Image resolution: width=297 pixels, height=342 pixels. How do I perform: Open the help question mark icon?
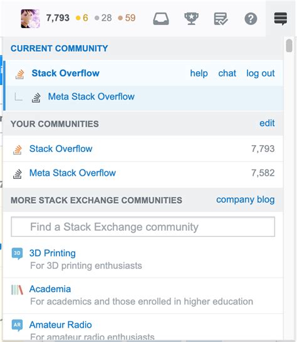click(x=251, y=19)
